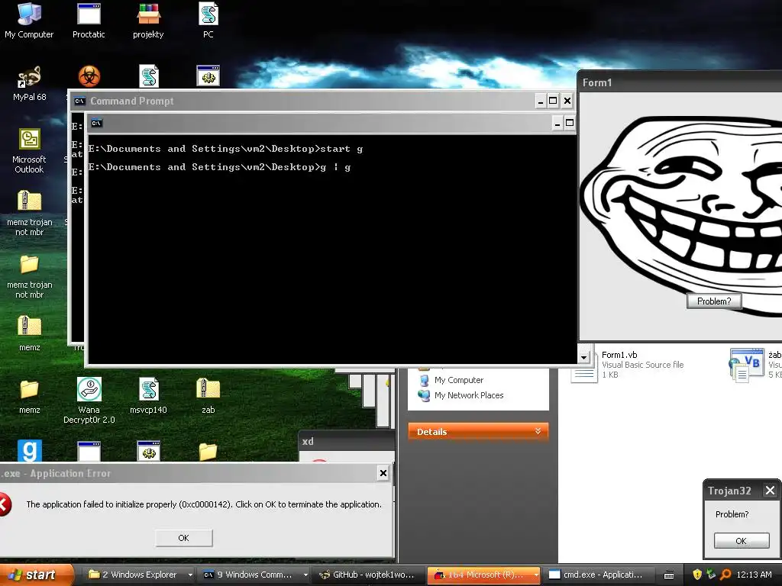
Task: Close the back Command Prompt window
Action: tap(567, 101)
